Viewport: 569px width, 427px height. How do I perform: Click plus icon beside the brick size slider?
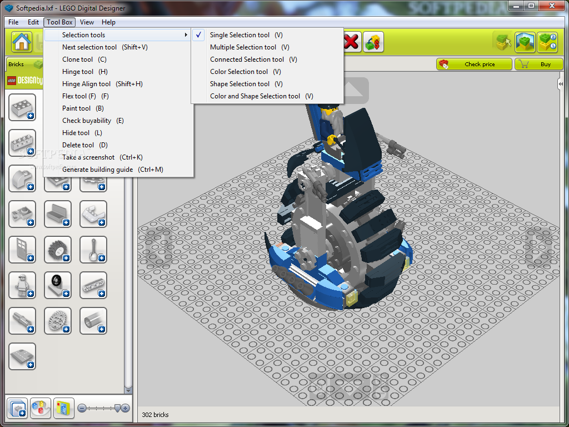[125, 408]
